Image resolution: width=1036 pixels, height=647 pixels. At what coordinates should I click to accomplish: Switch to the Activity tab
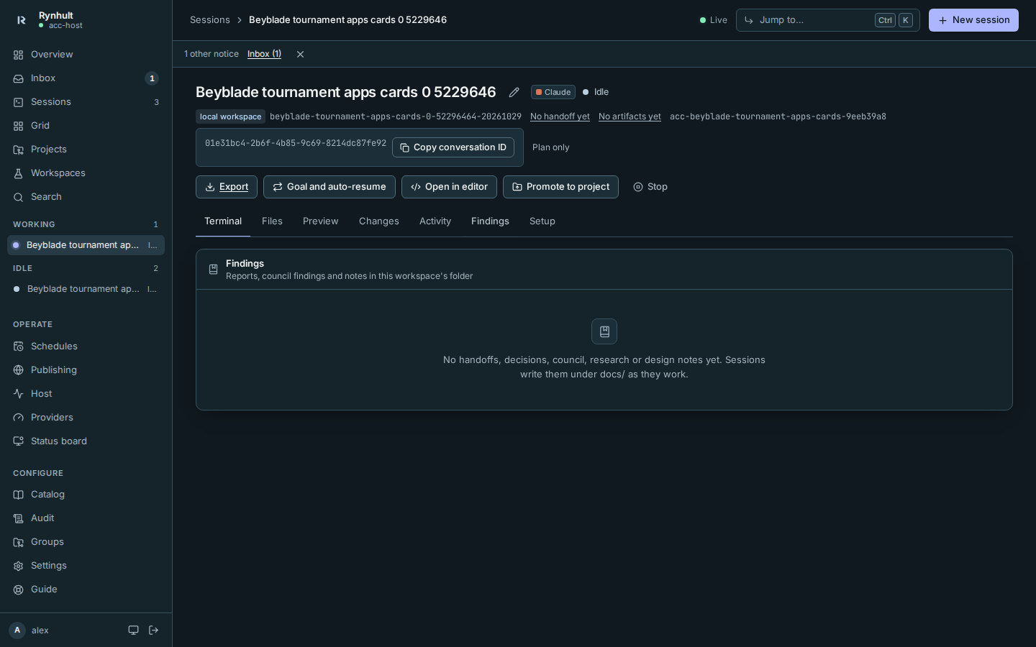coord(435,221)
